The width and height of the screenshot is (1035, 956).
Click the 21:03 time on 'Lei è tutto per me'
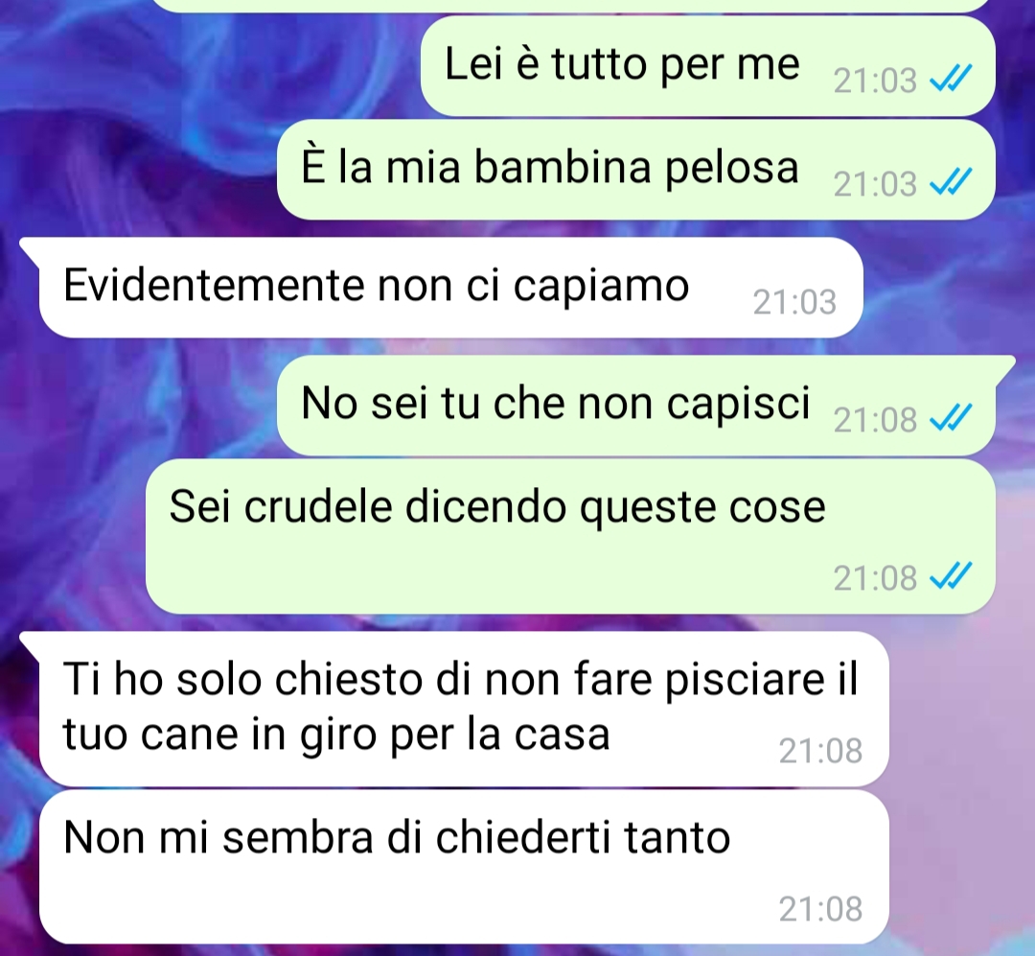tap(875, 81)
